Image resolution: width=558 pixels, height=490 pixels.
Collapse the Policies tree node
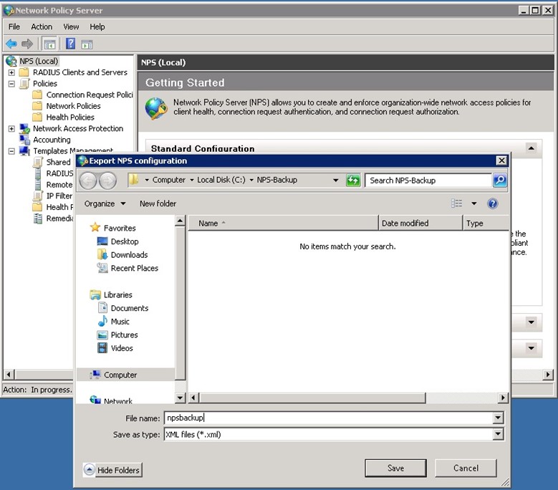[11, 84]
